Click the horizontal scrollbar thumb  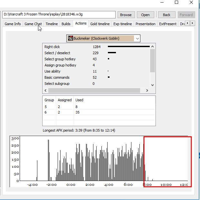click(94, 90)
